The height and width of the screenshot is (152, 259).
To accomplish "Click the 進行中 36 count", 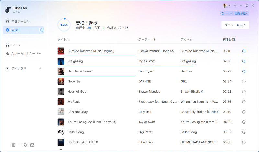I will (84, 28).
